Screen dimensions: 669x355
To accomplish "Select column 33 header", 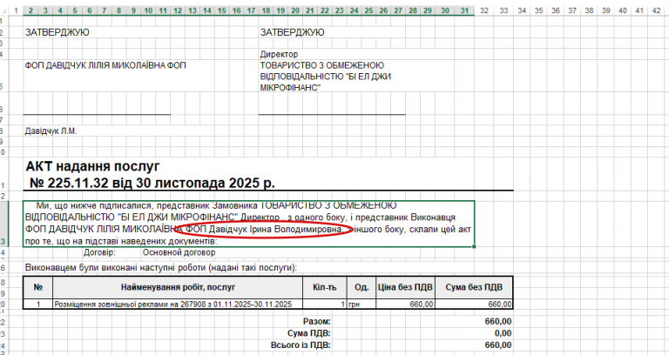I will tap(503, 10).
